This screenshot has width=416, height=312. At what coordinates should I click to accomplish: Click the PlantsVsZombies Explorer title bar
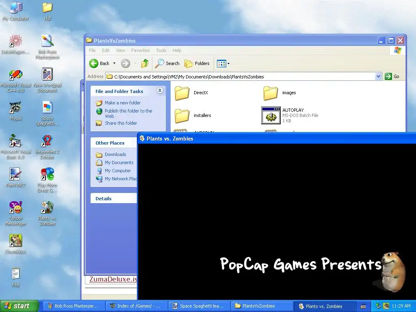point(231,41)
